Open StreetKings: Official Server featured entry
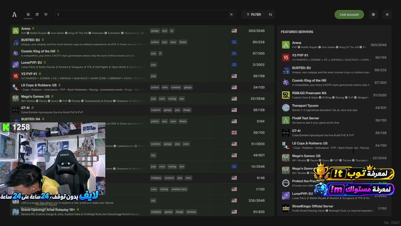 tap(313, 206)
